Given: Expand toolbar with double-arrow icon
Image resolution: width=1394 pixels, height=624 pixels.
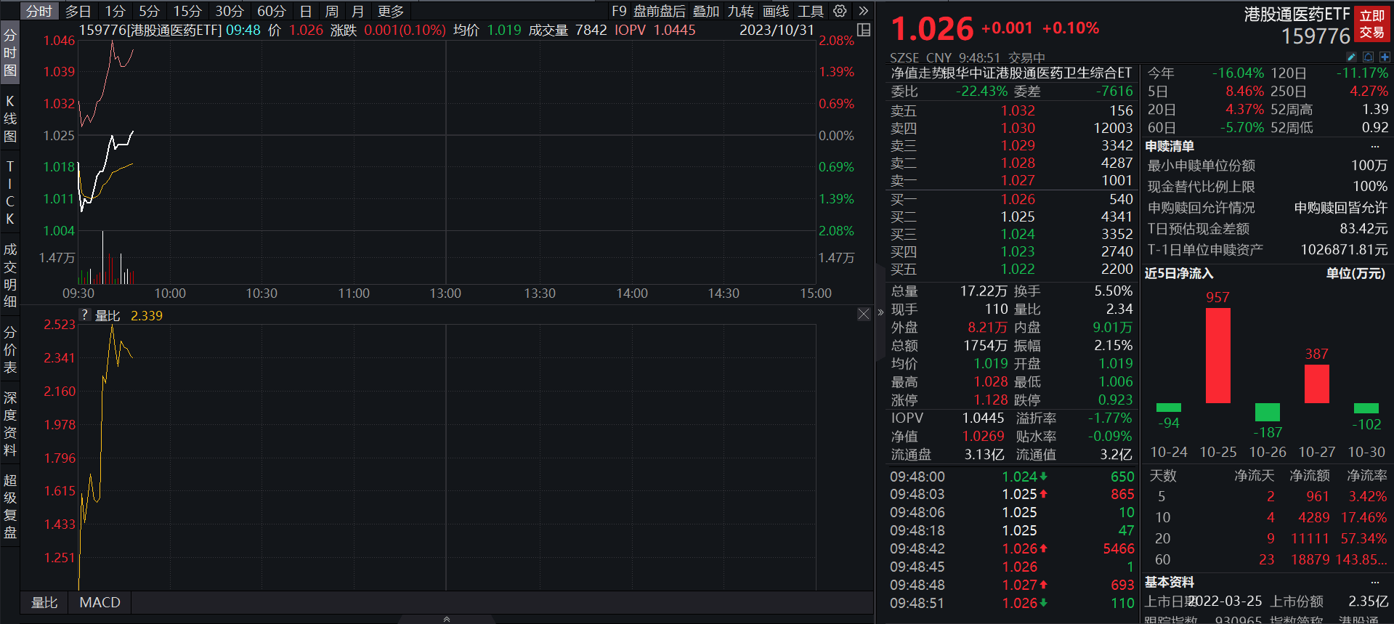Looking at the screenshot, I should (863, 11).
